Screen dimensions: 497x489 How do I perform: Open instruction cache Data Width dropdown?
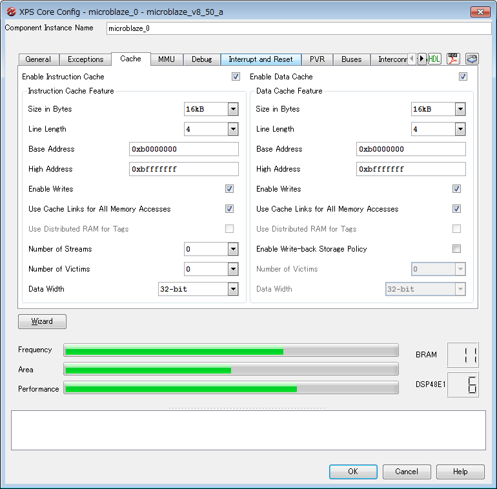pos(232,289)
